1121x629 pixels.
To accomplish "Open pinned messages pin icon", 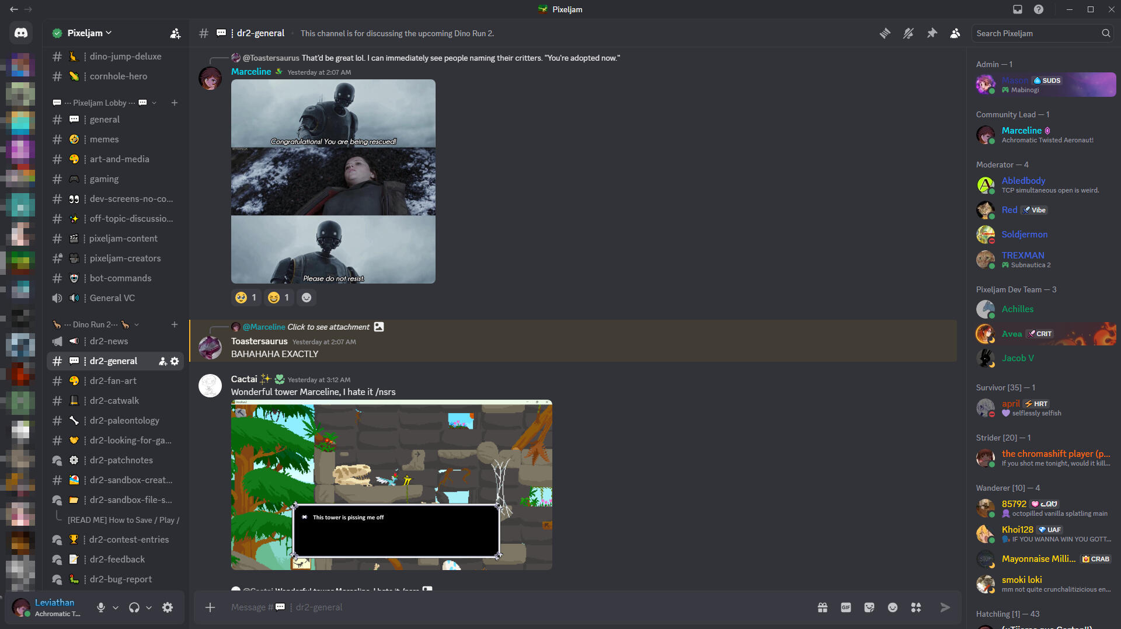I will coord(932,33).
